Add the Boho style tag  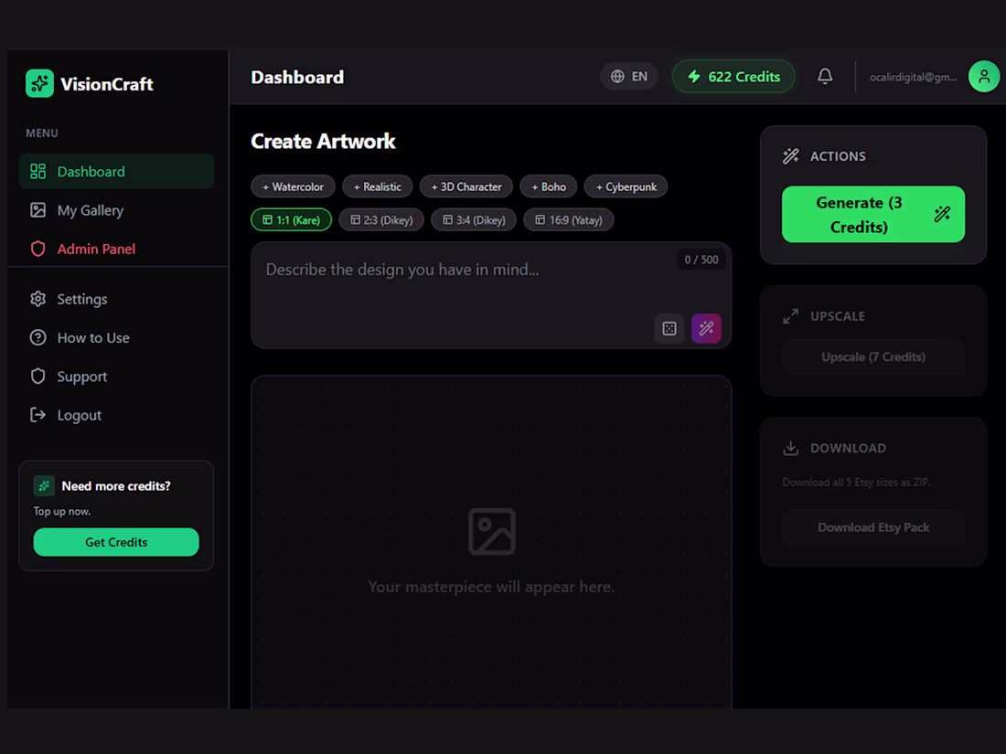[x=549, y=186]
